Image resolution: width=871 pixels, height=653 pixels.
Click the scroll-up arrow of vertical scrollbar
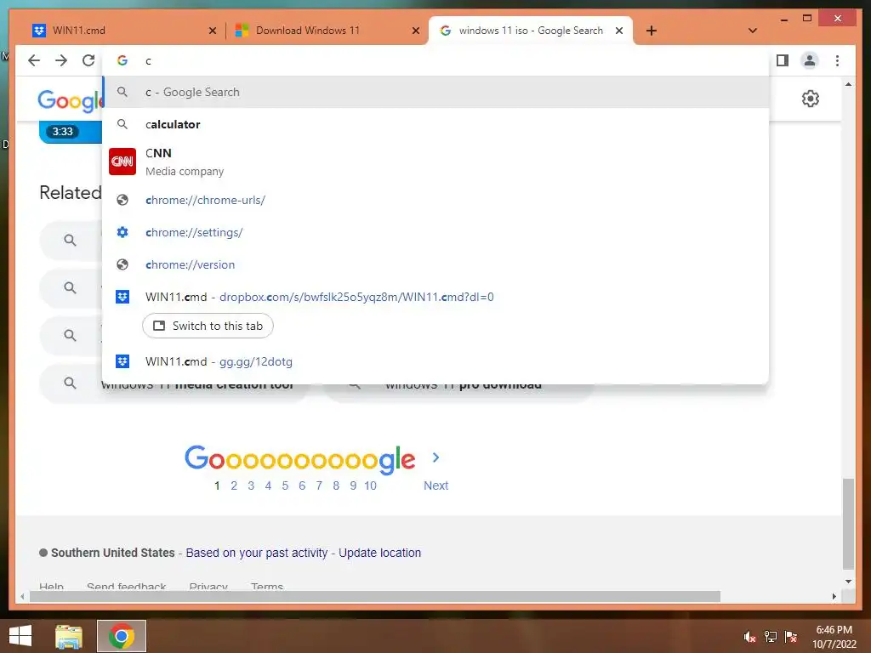pos(848,84)
